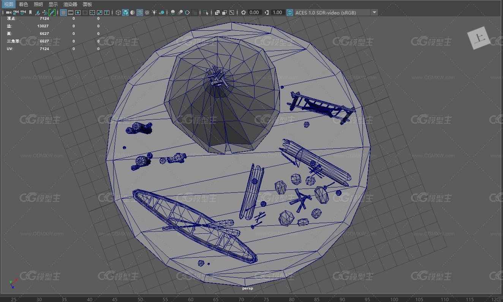503x302 pixels.
Task: Open the 视图 (View) panel menu
Action: point(8,4)
